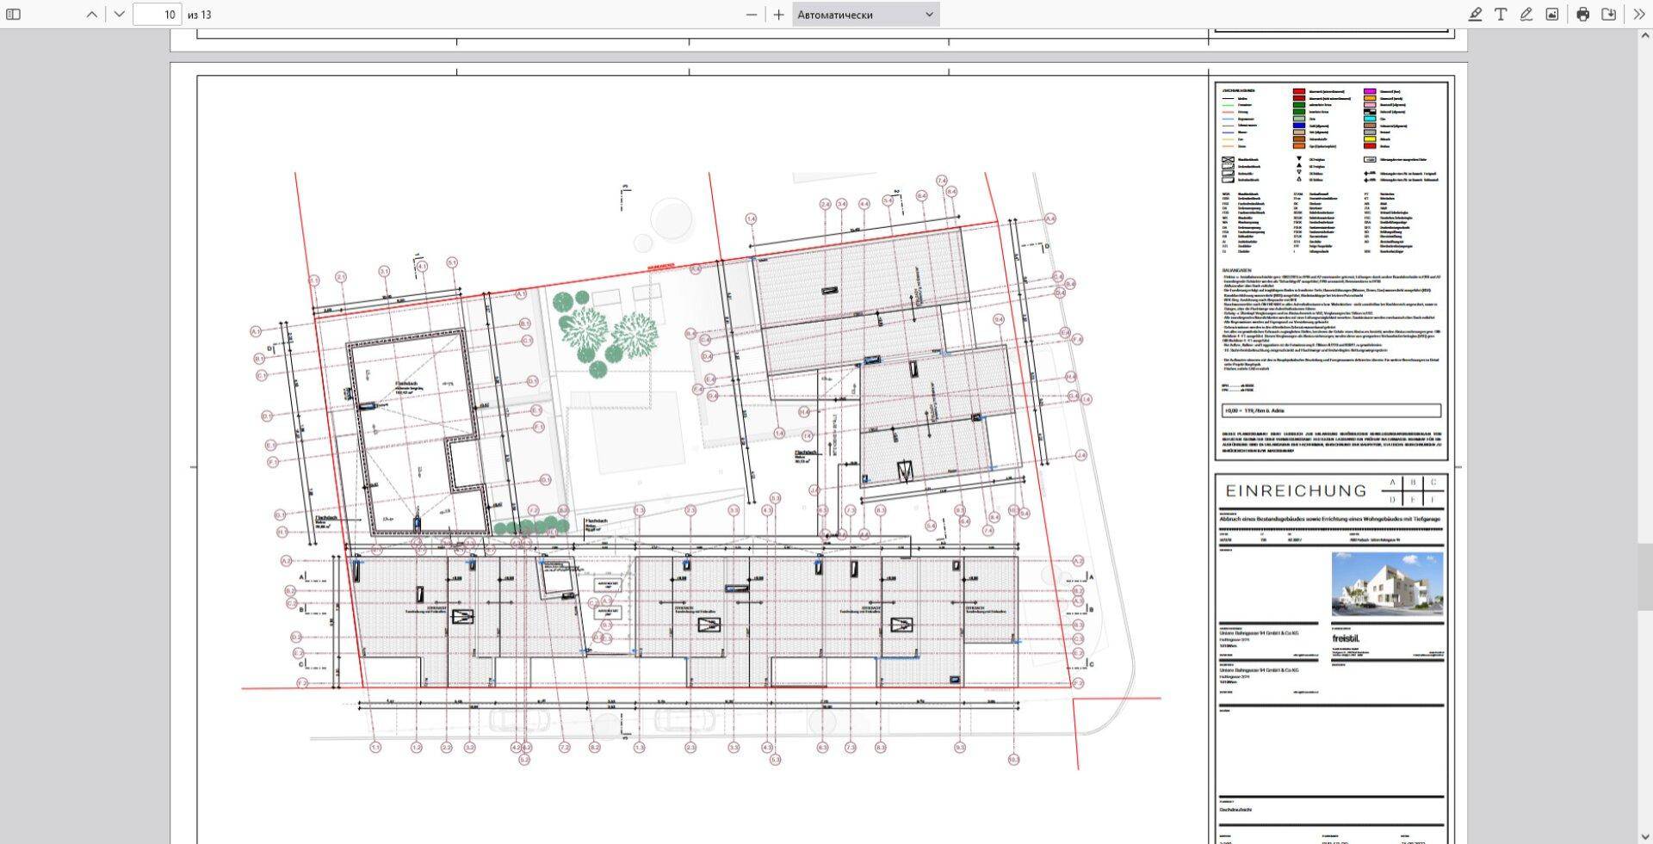
Task: Click the freistil. logo text
Action: [x=1346, y=638]
